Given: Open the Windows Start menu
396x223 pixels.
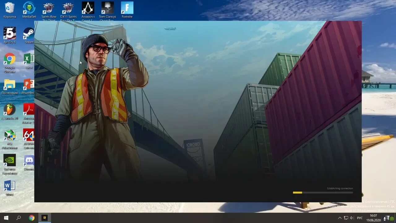Looking at the screenshot, I should point(6,218).
